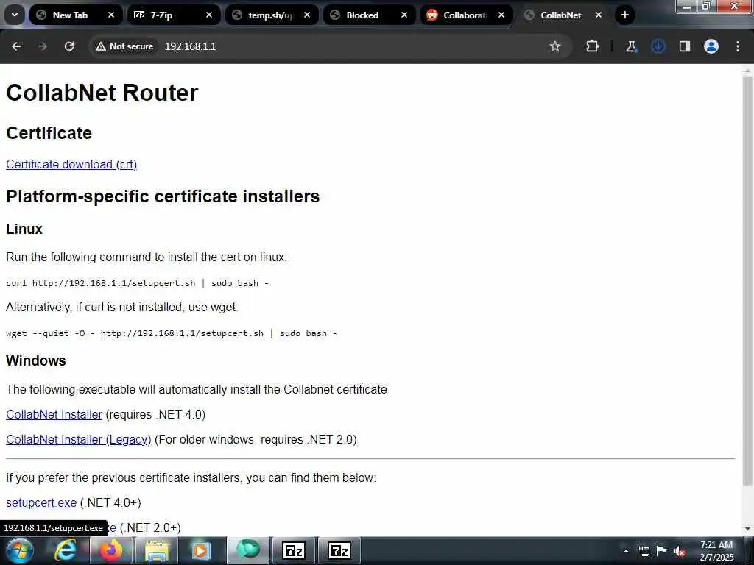Screen dimensions: 754x565
Task: Open the first 7-Zip taskbar window
Action: [294, 550]
